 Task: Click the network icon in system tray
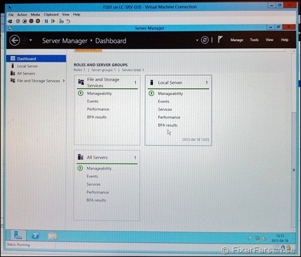tap(257, 238)
